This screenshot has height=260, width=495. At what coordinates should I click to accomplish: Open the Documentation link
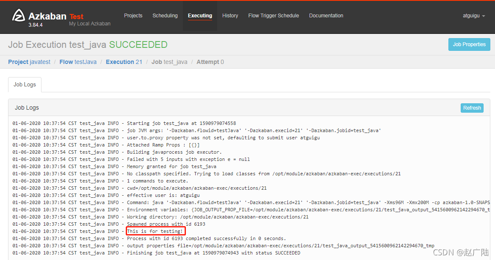(x=326, y=16)
